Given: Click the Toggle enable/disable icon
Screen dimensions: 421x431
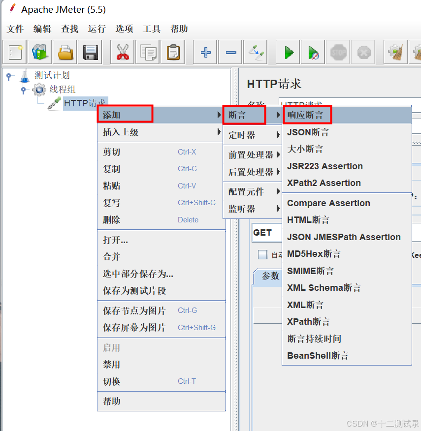Looking at the screenshot, I should point(256,52).
